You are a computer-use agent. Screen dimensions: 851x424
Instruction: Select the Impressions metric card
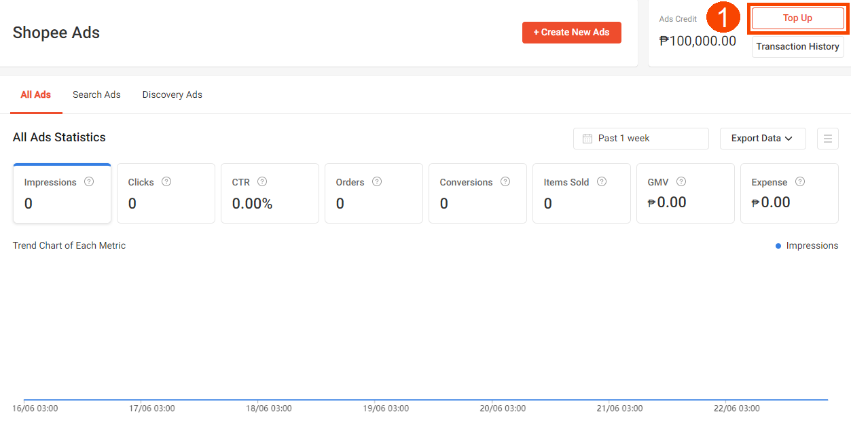coord(62,194)
